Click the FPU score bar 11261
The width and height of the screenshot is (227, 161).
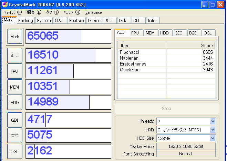click(x=68, y=71)
